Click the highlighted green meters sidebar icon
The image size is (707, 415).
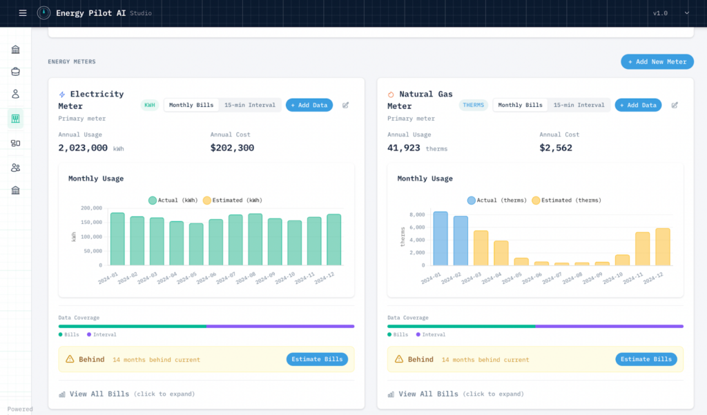15,119
